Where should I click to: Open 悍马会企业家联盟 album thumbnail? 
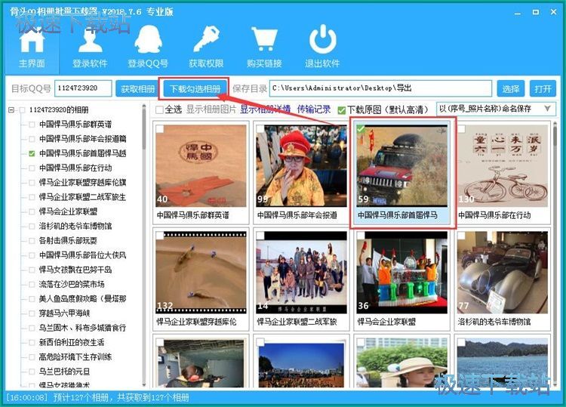(x=401, y=273)
